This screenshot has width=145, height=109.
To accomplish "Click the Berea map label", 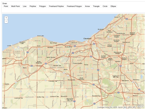I will [66, 69].
